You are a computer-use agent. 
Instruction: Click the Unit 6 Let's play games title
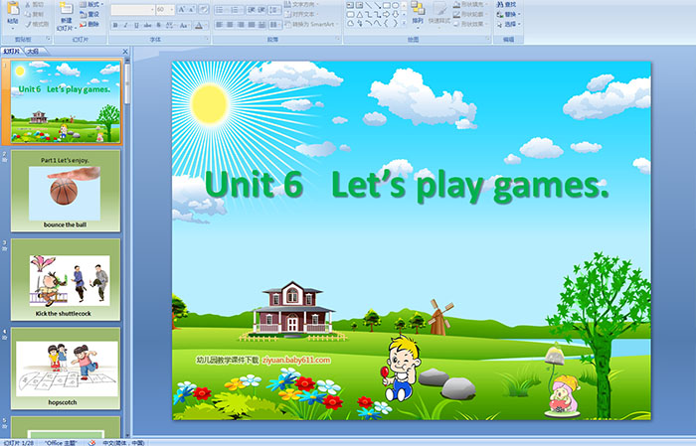[x=407, y=186]
